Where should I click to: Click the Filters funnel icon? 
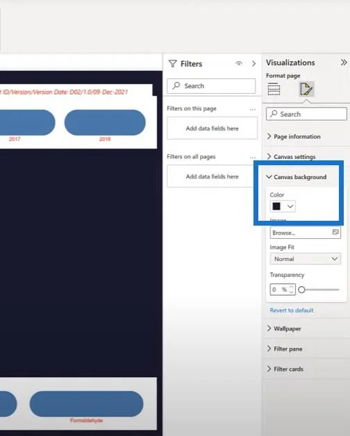click(172, 64)
